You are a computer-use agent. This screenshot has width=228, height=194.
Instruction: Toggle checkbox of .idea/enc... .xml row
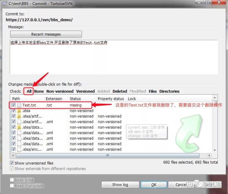point(14,149)
